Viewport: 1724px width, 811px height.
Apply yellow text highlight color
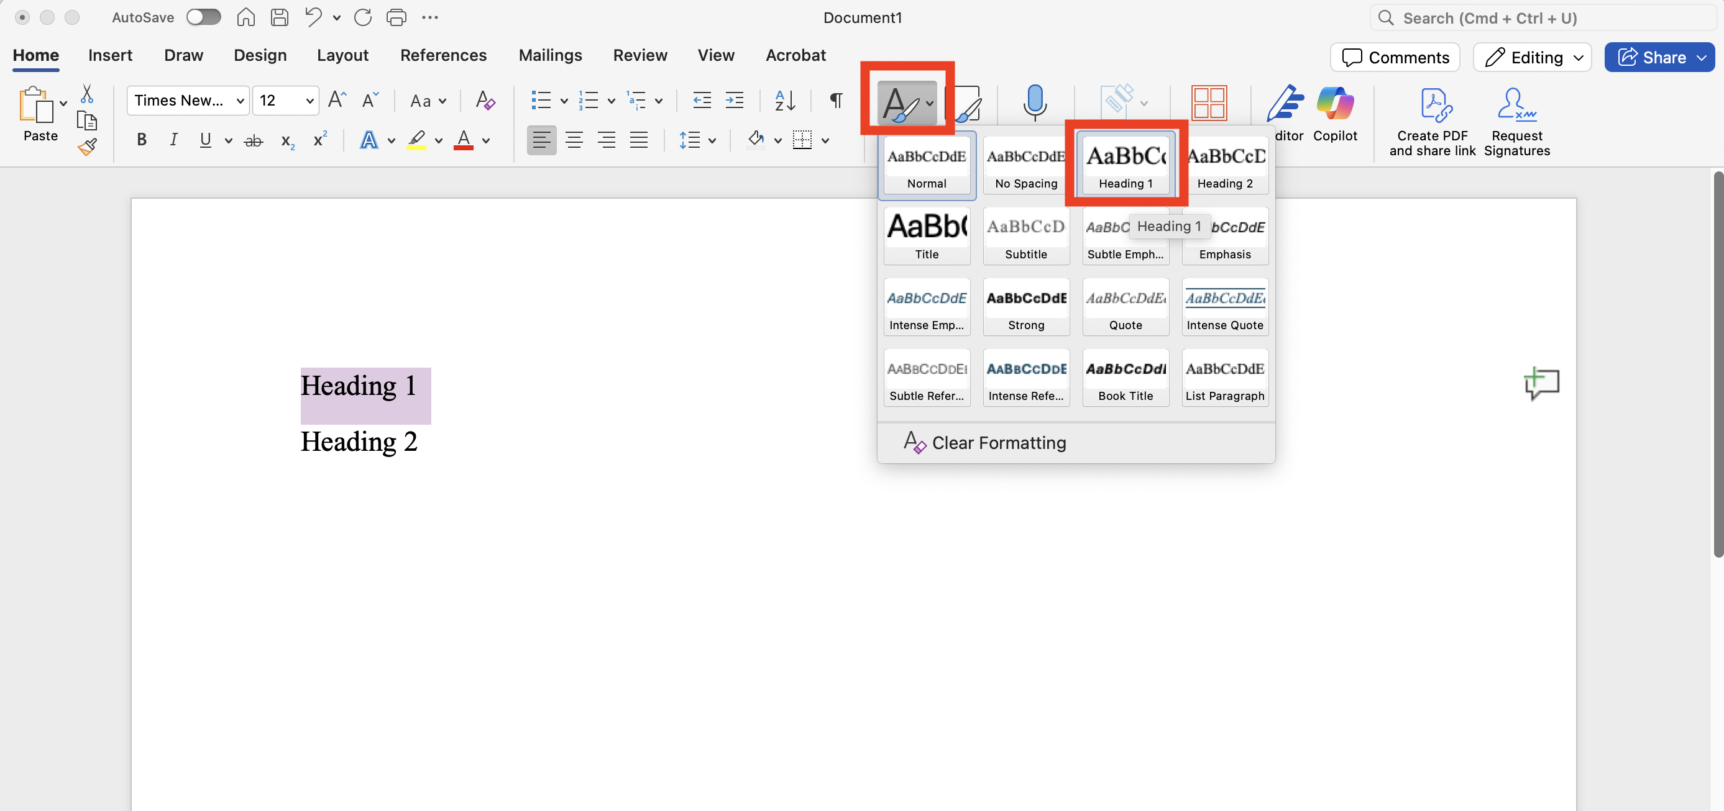pos(416,140)
